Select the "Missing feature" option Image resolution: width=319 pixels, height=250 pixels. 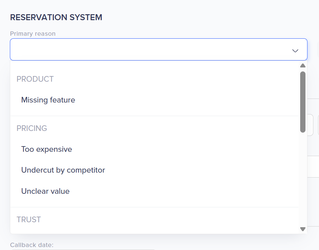[x=48, y=100]
